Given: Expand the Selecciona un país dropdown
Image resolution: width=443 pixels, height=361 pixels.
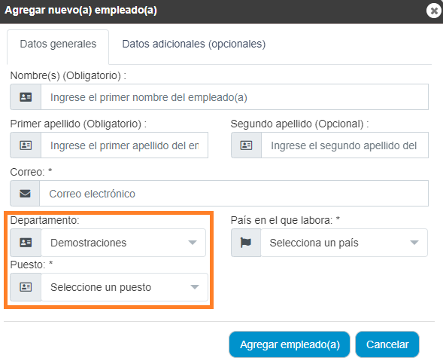Looking at the screenshot, I should click(x=344, y=243).
